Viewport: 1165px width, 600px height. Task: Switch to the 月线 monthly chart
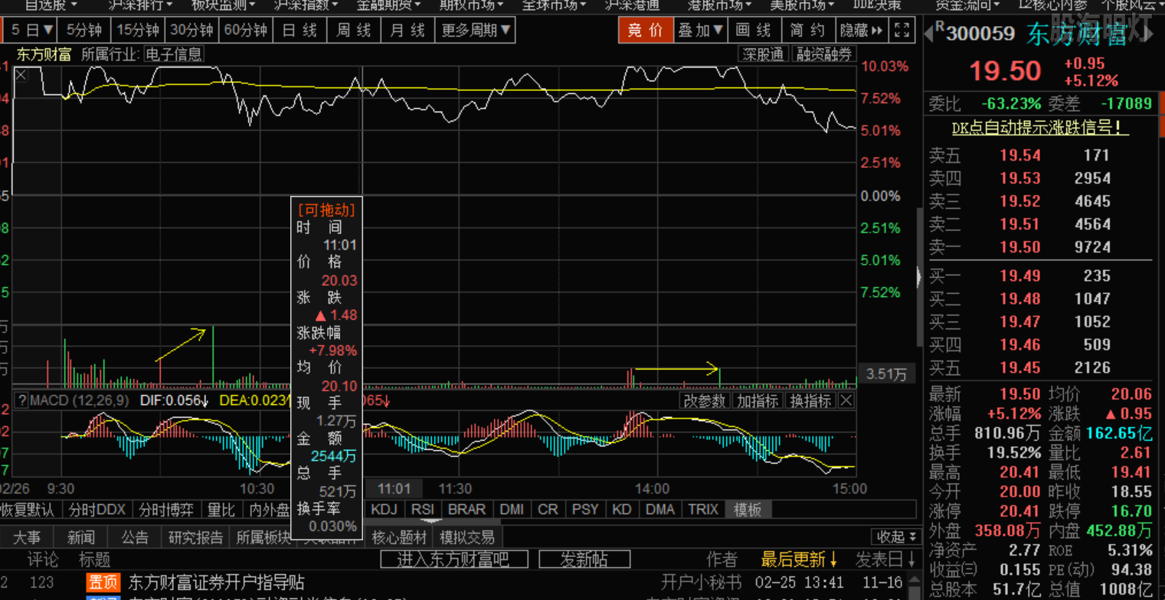tap(407, 31)
